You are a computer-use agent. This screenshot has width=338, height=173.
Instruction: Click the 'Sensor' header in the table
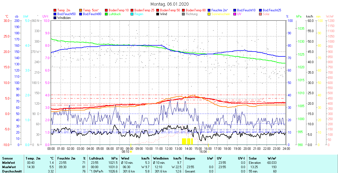point(7,159)
